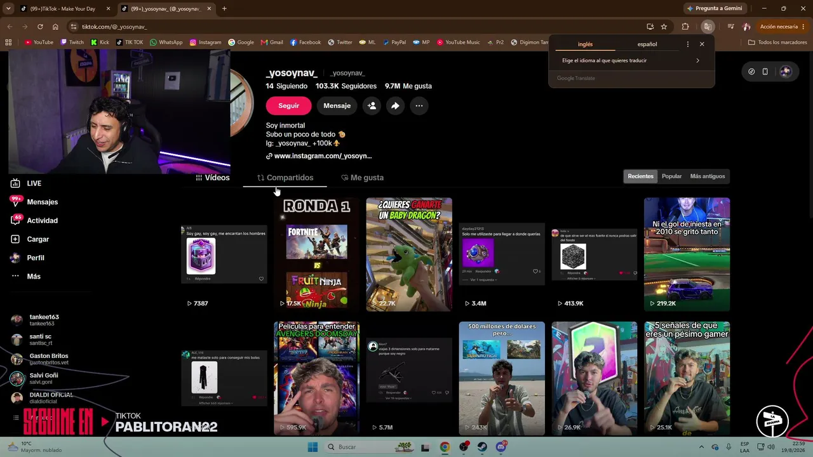The image size is (813, 457).
Task: Open the gol de Iniesta video thumbnail
Action: click(687, 255)
